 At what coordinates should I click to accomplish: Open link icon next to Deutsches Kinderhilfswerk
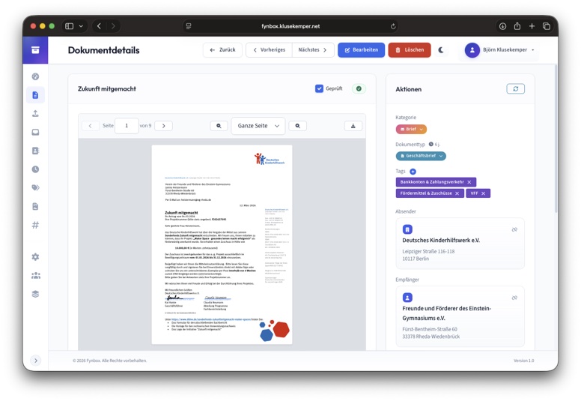(514, 229)
